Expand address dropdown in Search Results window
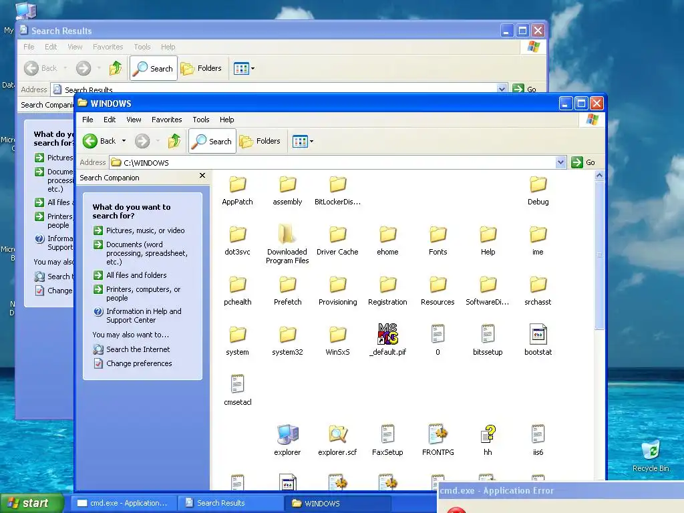This screenshot has height=513, width=684. coord(502,89)
